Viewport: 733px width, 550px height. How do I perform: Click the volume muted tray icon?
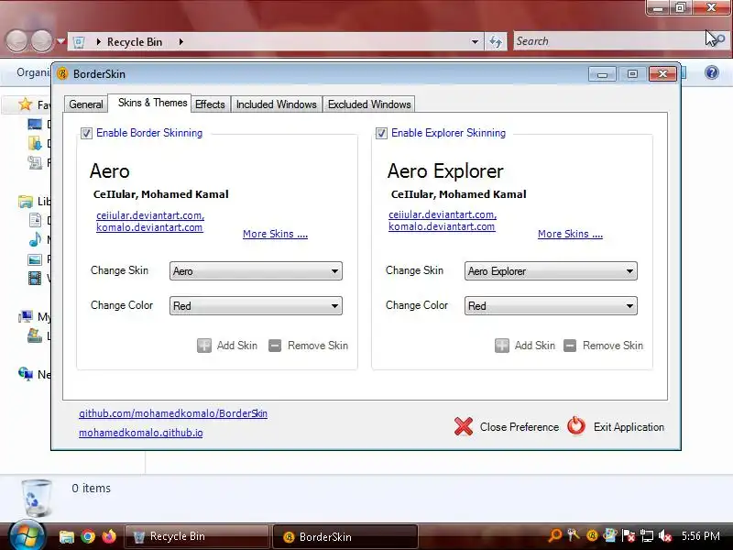[665, 536]
